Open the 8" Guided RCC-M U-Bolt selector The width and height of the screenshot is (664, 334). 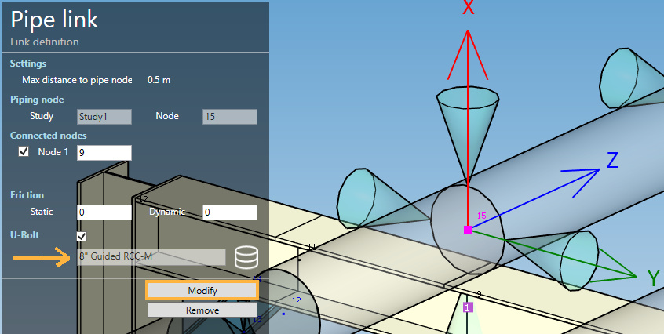click(x=151, y=257)
